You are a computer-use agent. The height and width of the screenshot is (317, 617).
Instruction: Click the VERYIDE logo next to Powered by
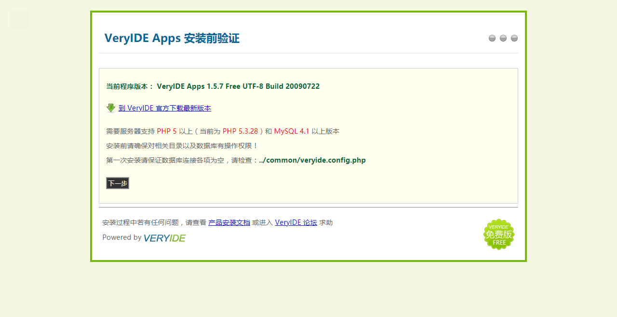click(164, 238)
